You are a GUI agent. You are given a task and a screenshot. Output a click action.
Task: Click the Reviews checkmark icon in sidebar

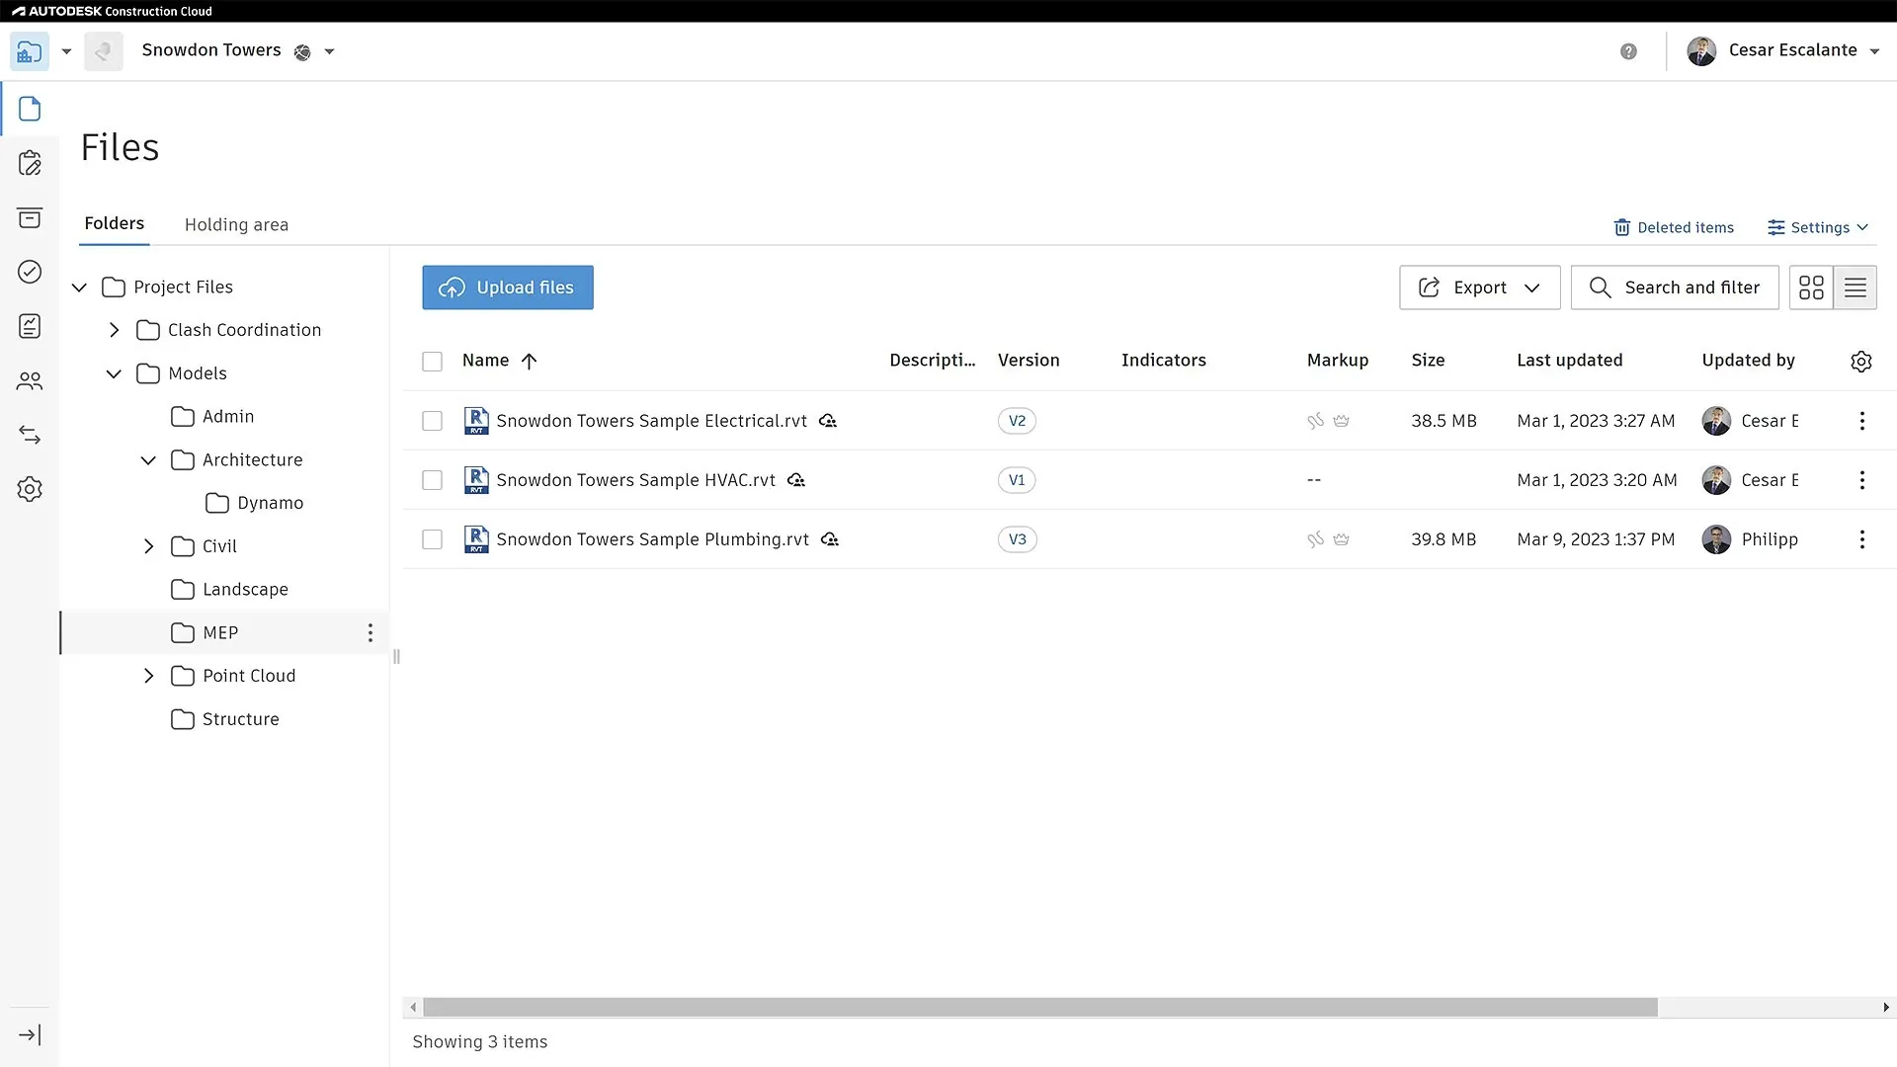(30, 272)
